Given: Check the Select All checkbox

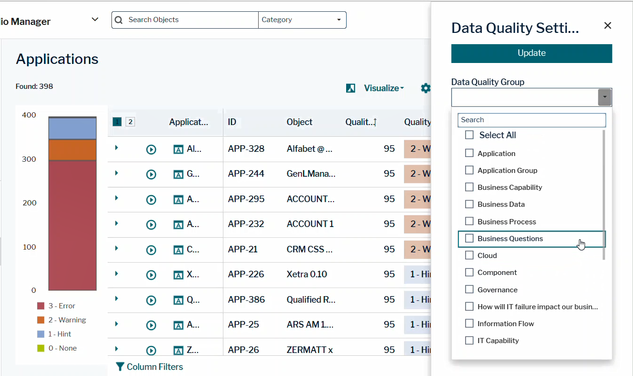Looking at the screenshot, I should pyautogui.click(x=469, y=134).
